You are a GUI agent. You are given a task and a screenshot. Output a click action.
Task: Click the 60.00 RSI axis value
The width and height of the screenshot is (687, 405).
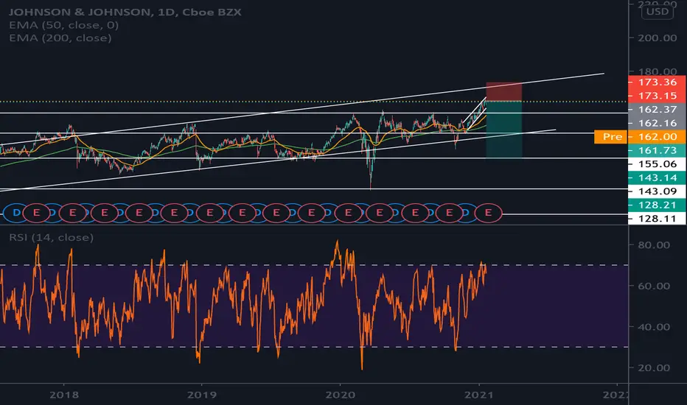pos(654,286)
